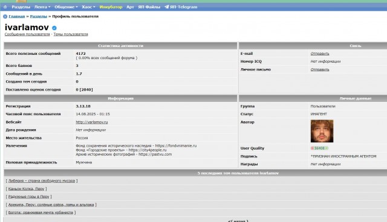Click the fondvnimanie.ru hobby line
Viewport: 387px width, 222px height.
[136, 146]
